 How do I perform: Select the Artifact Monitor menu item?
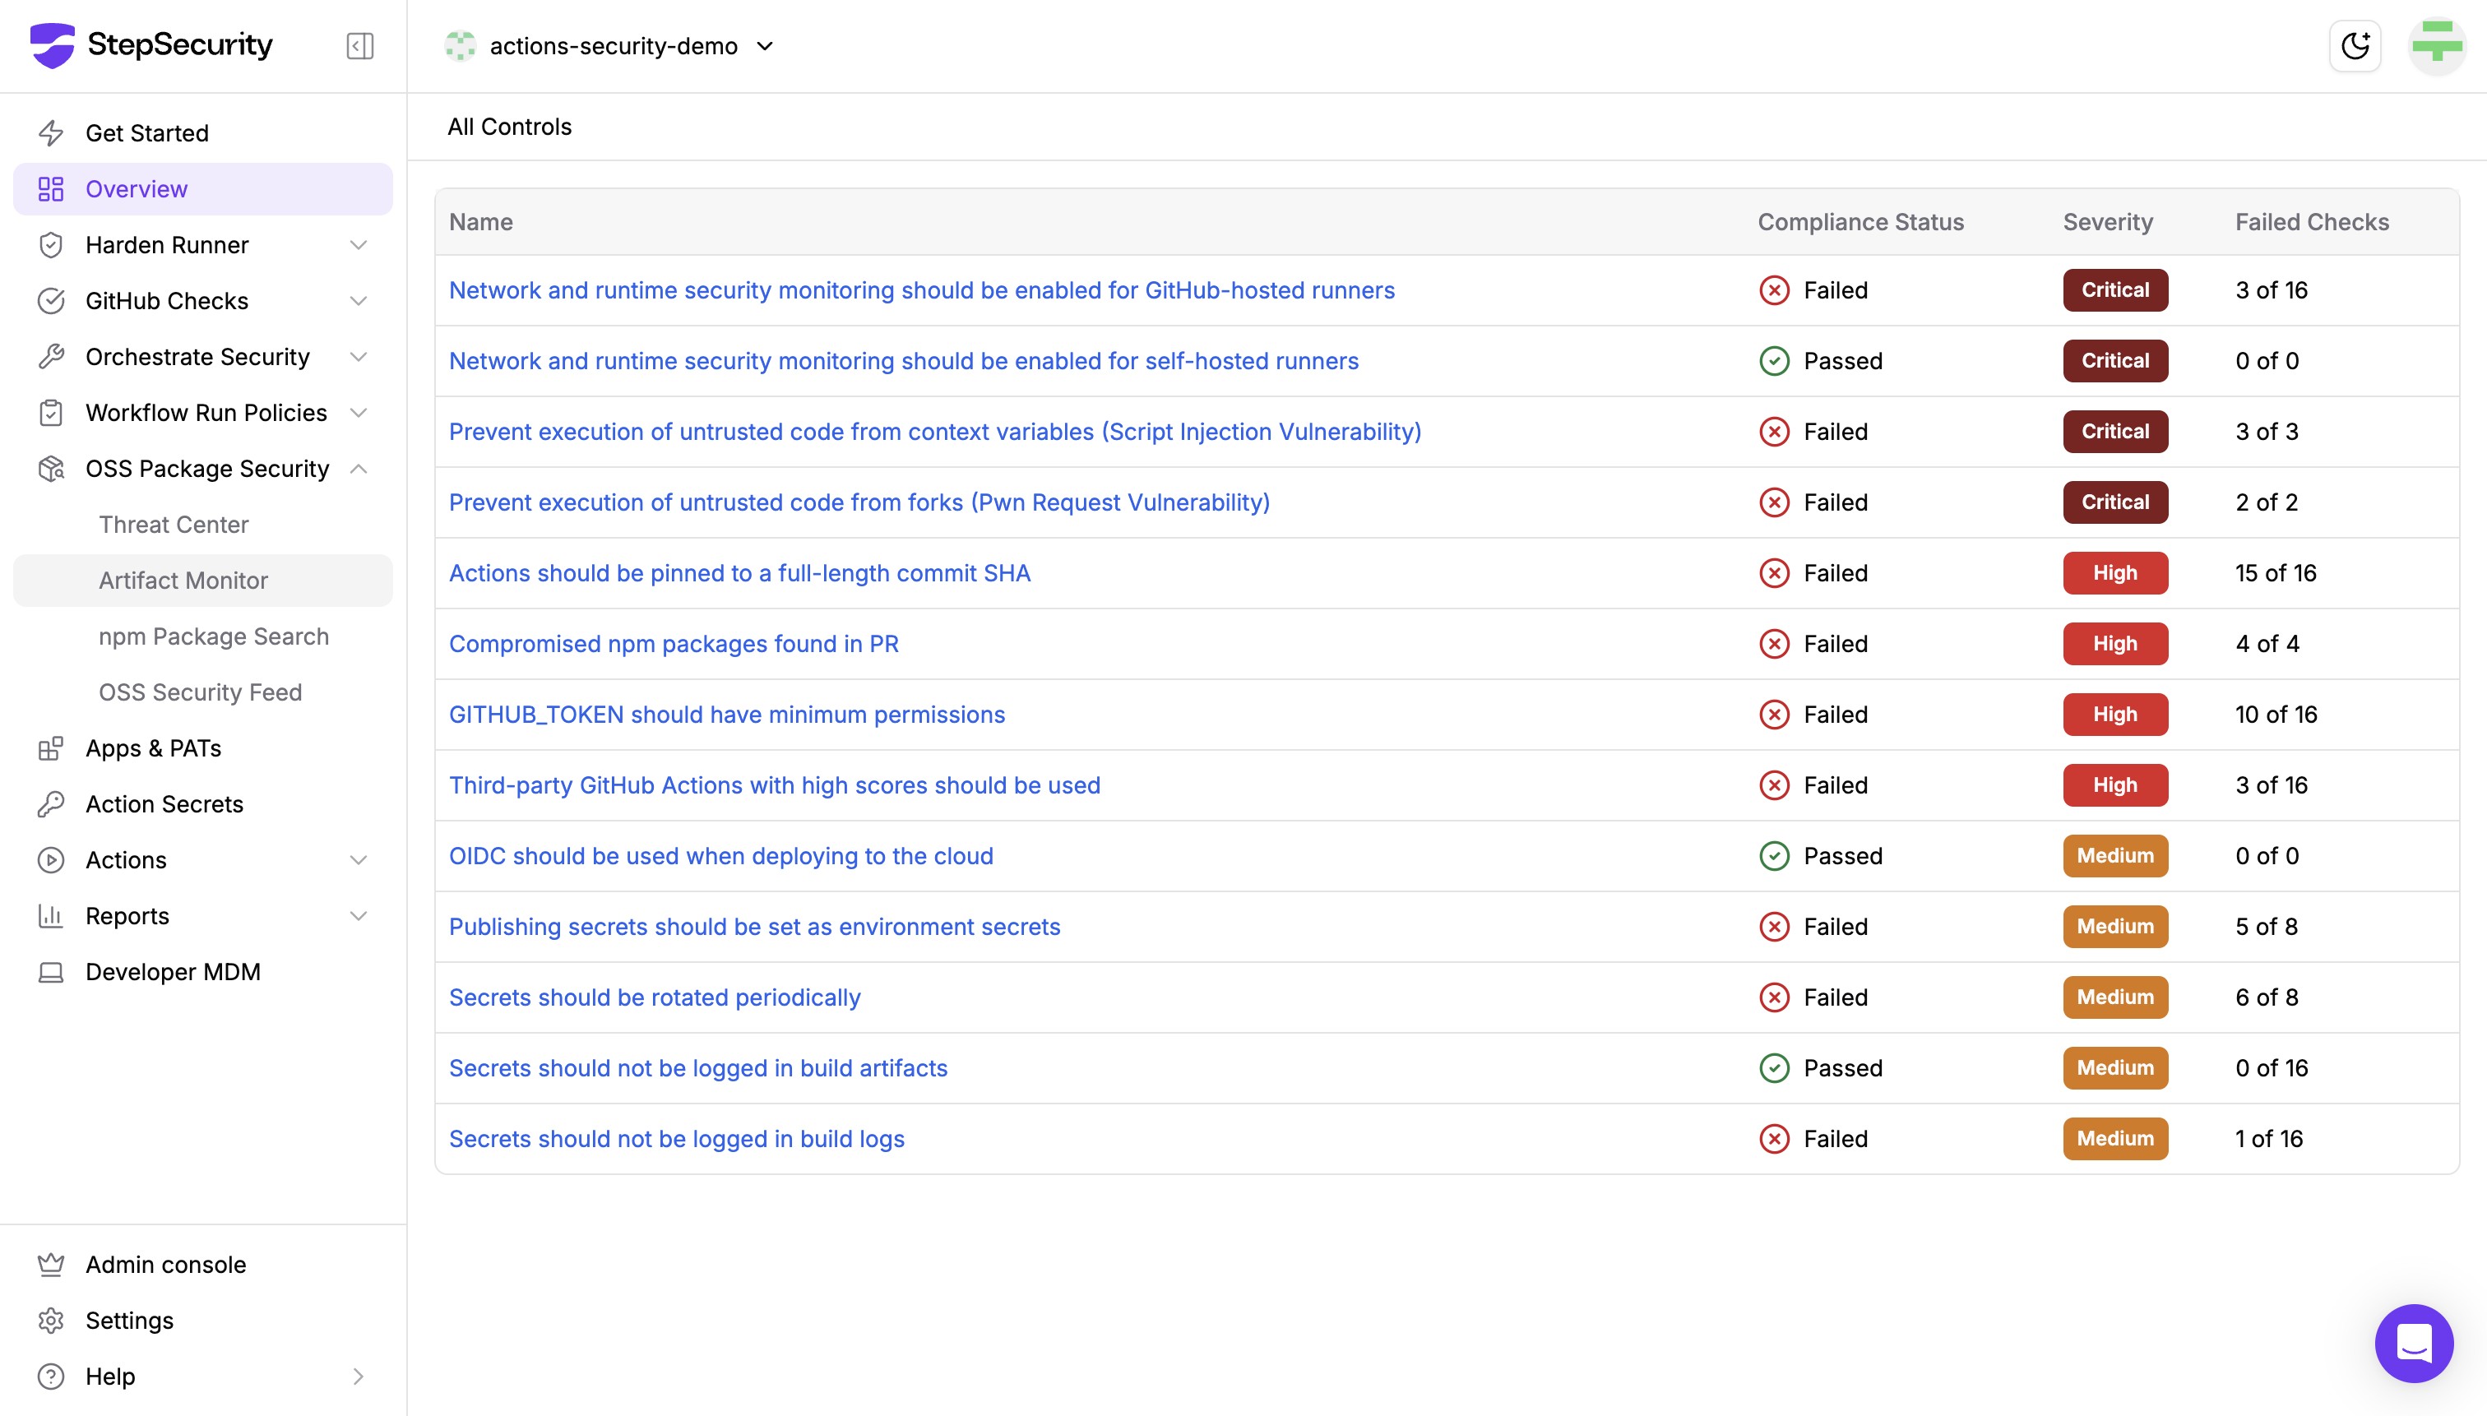(x=183, y=581)
